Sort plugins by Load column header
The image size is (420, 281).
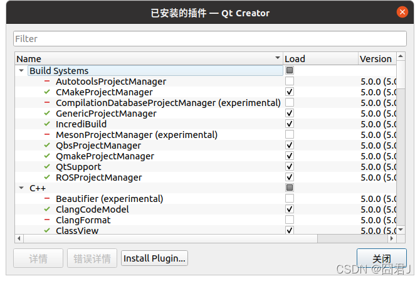(x=319, y=58)
